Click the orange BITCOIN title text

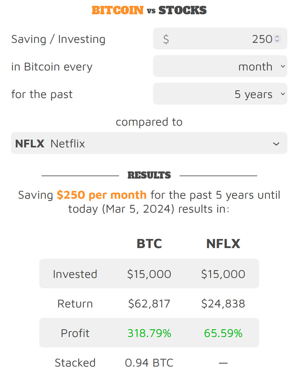117,10
